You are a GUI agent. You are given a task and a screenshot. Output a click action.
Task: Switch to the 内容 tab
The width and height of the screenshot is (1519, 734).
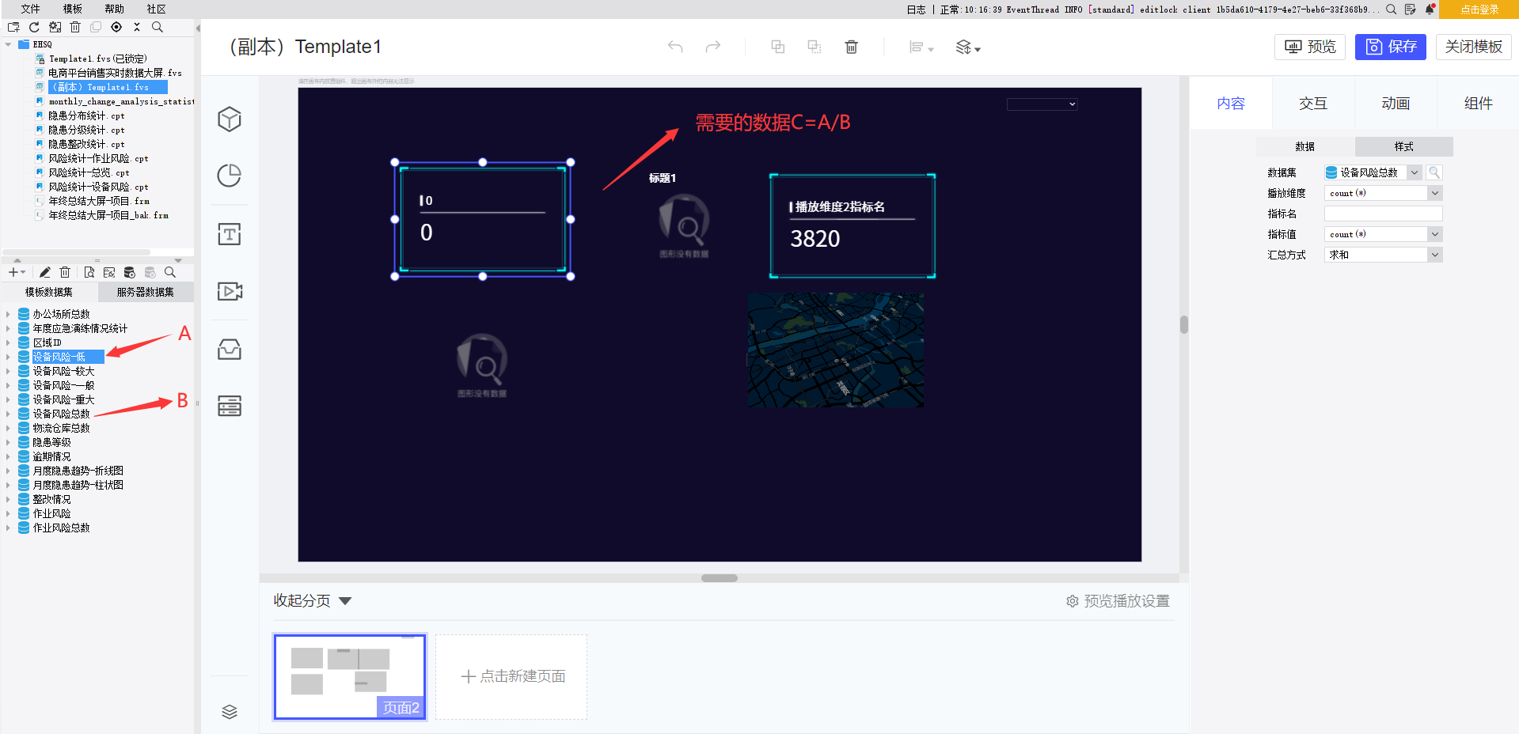[x=1231, y=103]
